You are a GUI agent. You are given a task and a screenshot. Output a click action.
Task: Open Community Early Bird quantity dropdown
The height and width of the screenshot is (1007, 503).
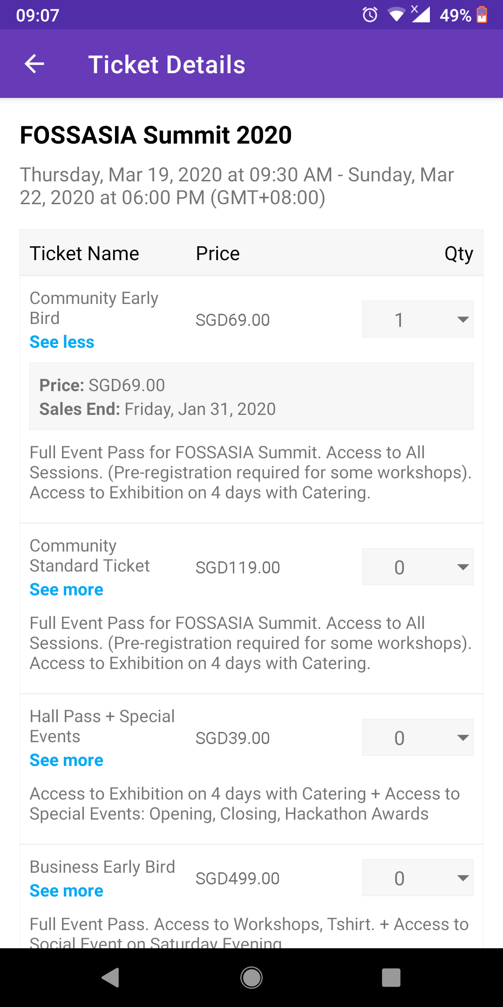click(418, 319)
